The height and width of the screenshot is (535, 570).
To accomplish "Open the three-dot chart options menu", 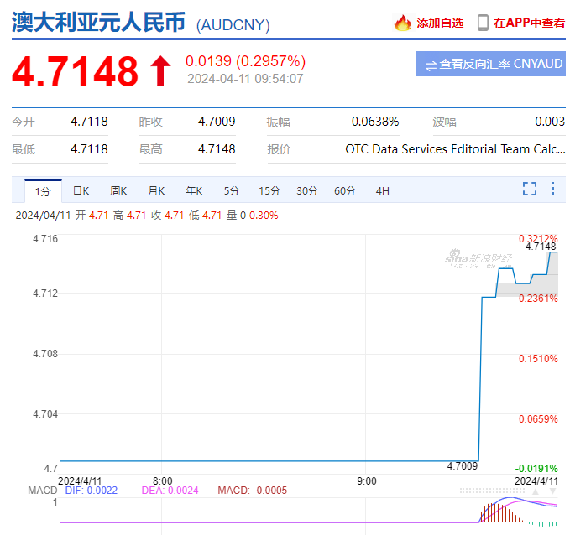I will click(x=552, y=189).
